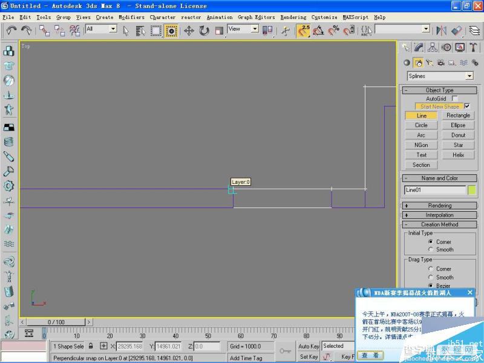Select the Select and Link tool
Image resolution: width=484 pixels, height=363 pixels.
[44, 31]
